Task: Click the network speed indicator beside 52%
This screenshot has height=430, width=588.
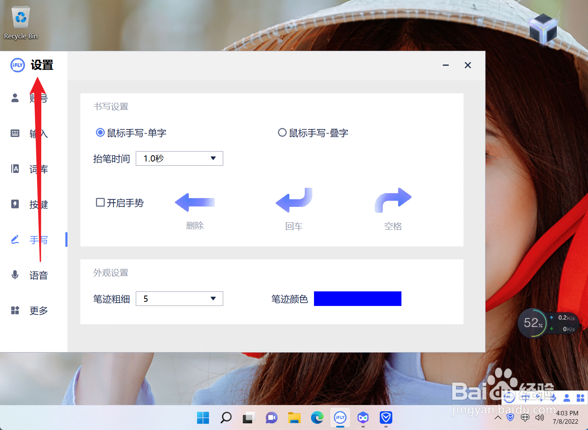Action: pyautogui.click(x=562, y=323)
